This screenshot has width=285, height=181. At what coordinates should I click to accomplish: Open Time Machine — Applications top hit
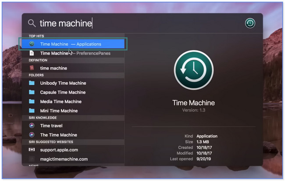pyautogui.click(x=73, y=44)
